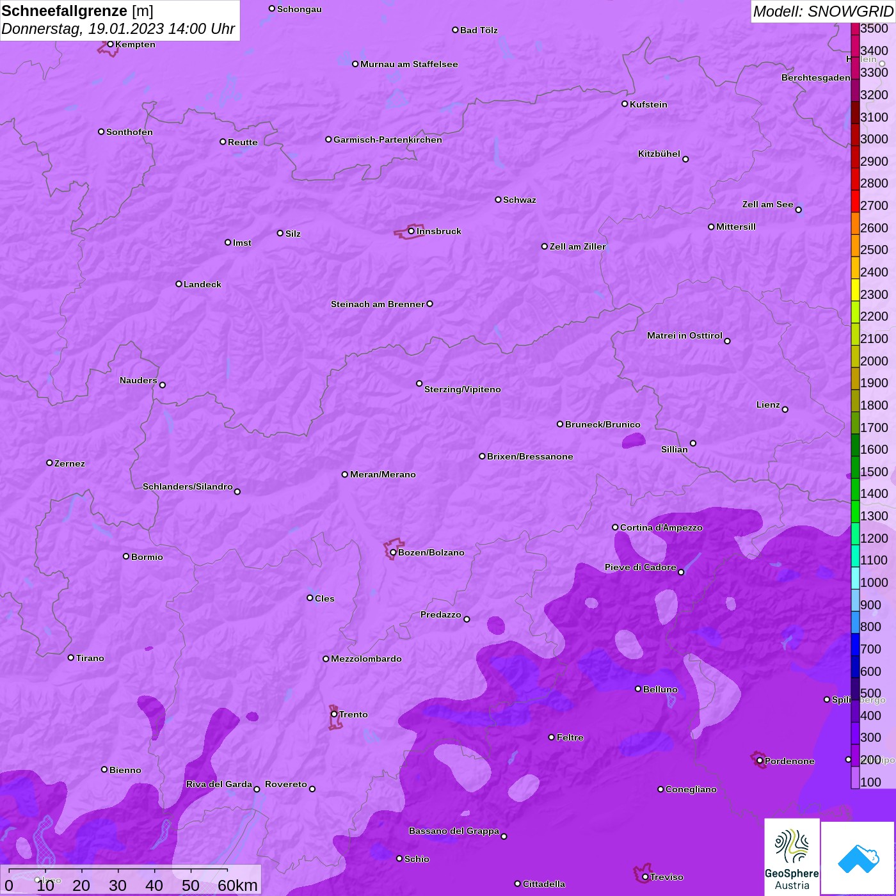Select the Bozen/Bolzano map marker dot
The height and width of the screenshot is (896, 896).
(393, 552)
